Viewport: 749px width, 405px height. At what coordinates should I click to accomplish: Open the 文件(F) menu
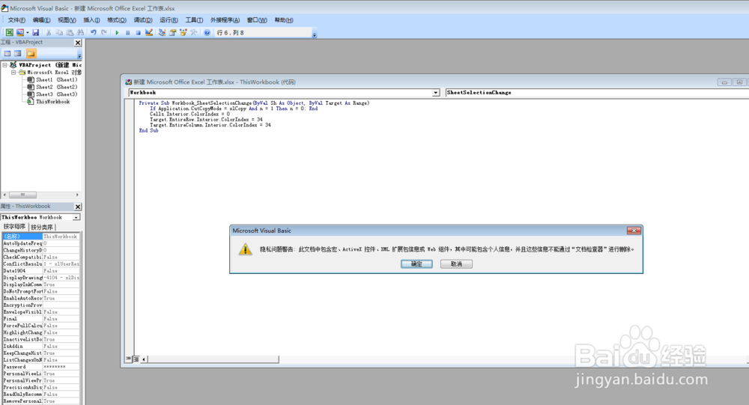click(16, 20)
